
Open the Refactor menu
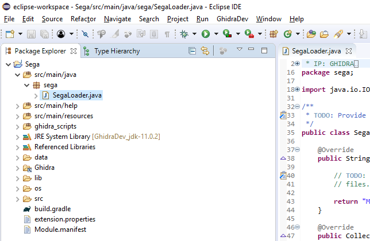tap(83, 19)
